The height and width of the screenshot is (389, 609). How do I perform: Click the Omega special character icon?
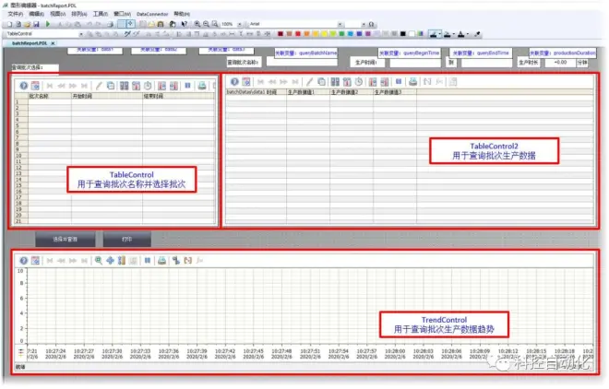tap(371, 24)
